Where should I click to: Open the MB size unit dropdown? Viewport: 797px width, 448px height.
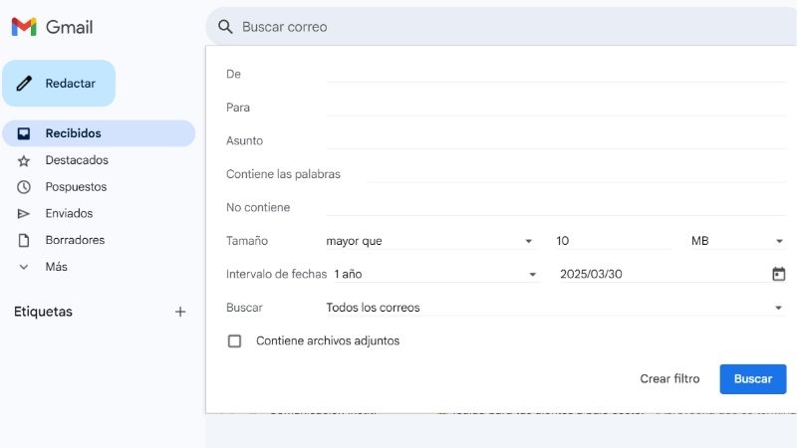(x=737, y=241)
